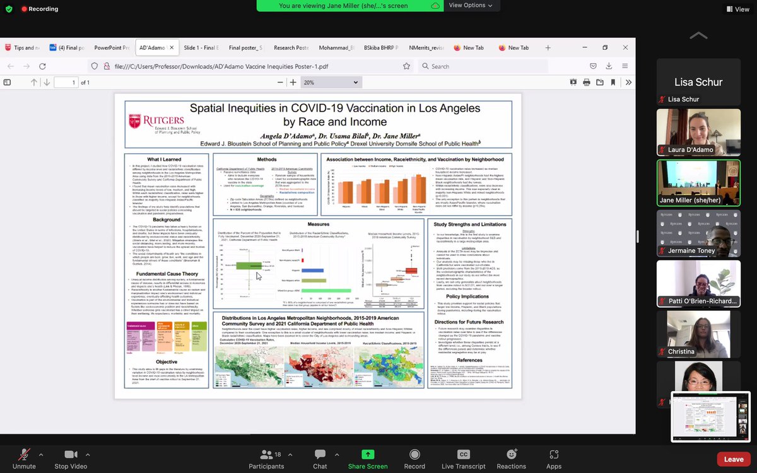The image size is (757, 473).
Task: Open the Participants panel
Action: (266, 458)
